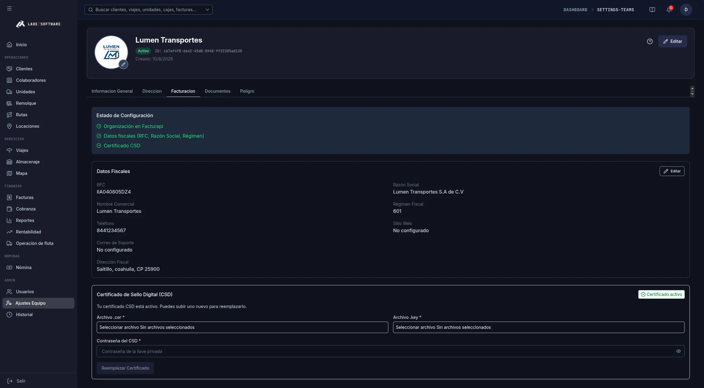
Task: Open Almacenaje warehouse icon
Action: [9, 162]
